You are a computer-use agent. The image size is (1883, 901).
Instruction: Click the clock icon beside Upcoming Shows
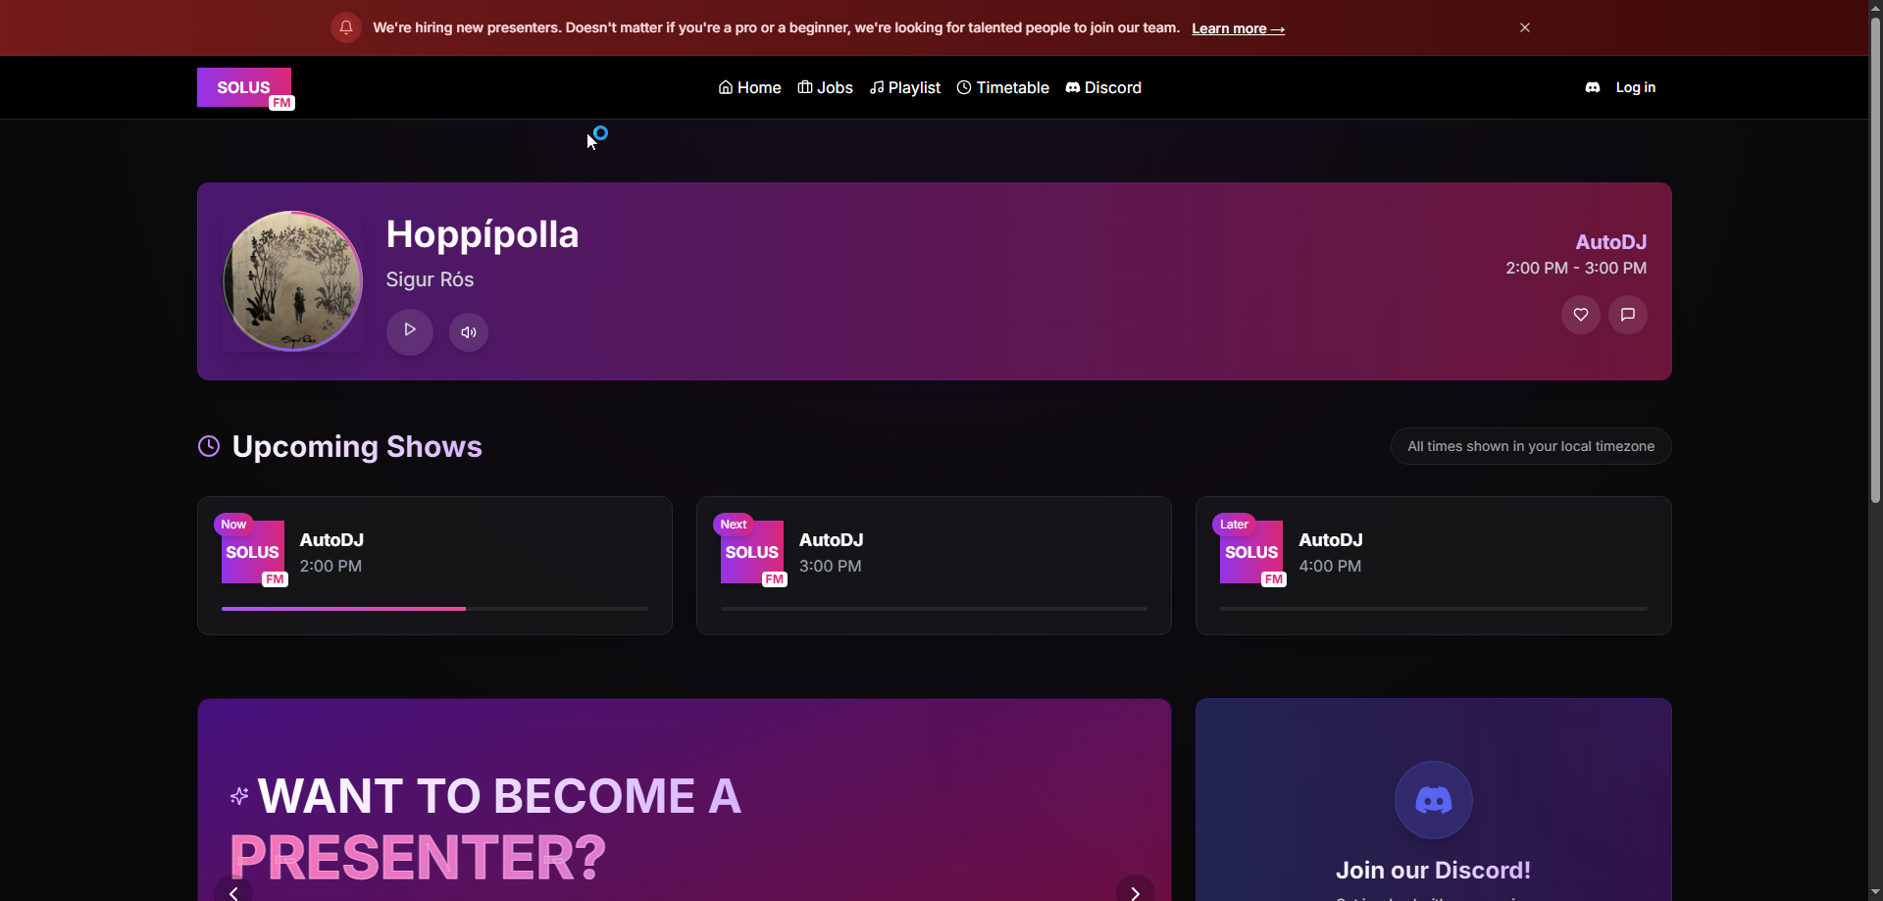(209, 446)
